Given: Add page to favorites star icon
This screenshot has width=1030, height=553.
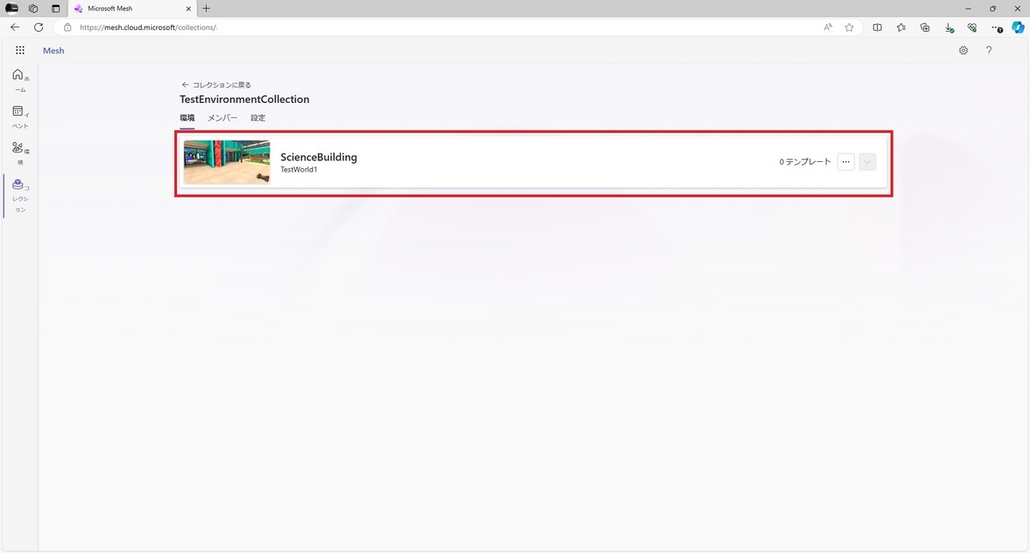Looking at the screenshot, I should click(x=849, y=27).
